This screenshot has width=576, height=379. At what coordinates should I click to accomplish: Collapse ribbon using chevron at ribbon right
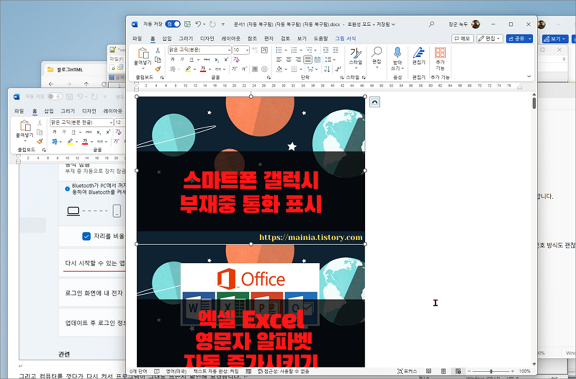click(529, 77)
